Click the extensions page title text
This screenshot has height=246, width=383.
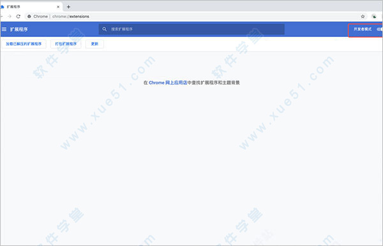tap(19, 29)
